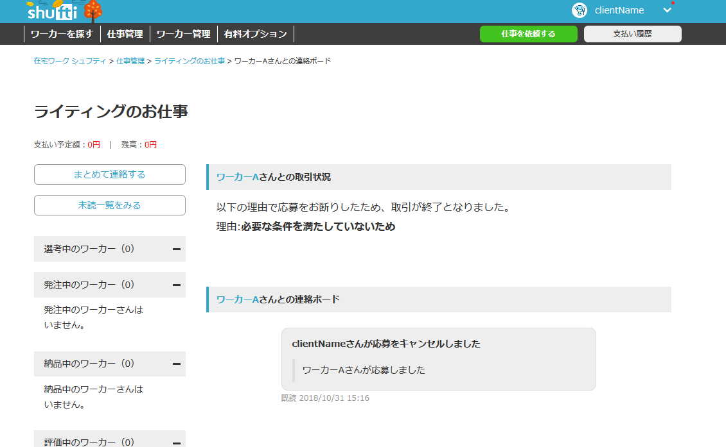
Task: Collapse 納品中のワーカー section
Action: coord(177,364)
